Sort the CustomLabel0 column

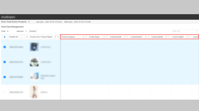tap(125, 37)
